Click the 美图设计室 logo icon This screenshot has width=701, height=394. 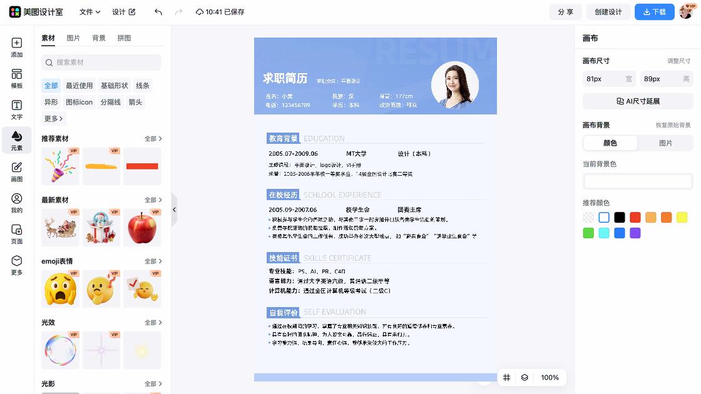pyautogui.click(x=15, y=12)
